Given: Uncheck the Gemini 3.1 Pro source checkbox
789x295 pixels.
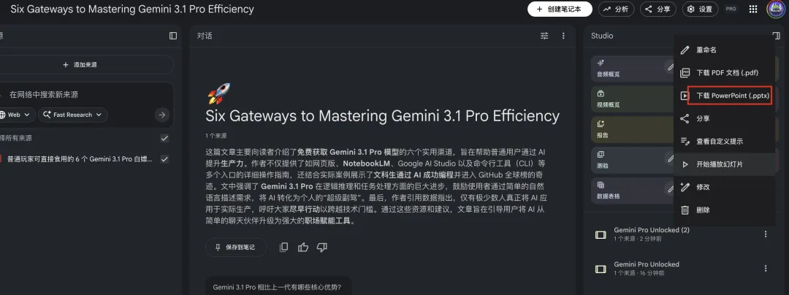Looking at the screenshot, I should [x=164, y=159].
